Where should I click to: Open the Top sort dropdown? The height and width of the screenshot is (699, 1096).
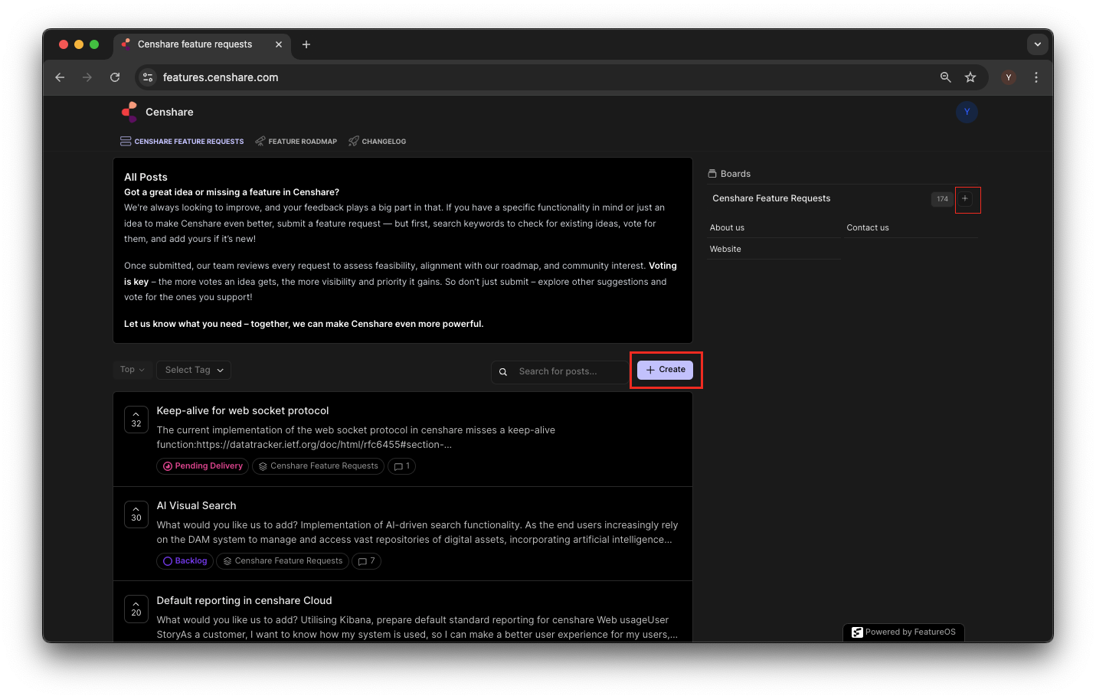coord(132,369)
